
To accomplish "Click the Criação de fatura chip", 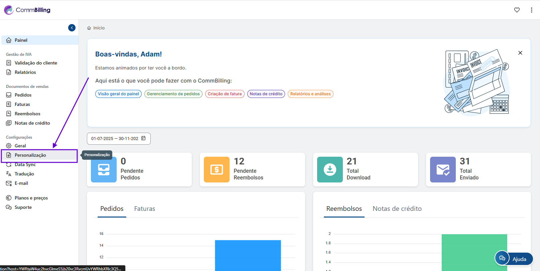I will (x=225, y=94).
